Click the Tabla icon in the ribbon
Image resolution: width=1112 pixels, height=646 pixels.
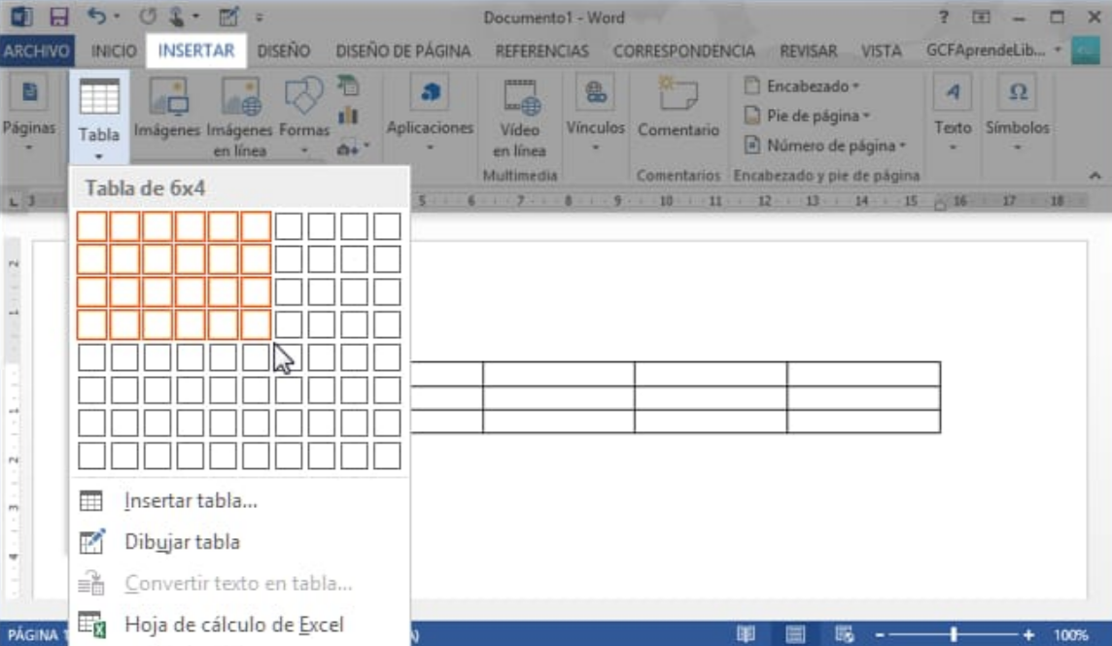(x=98, y=98)
